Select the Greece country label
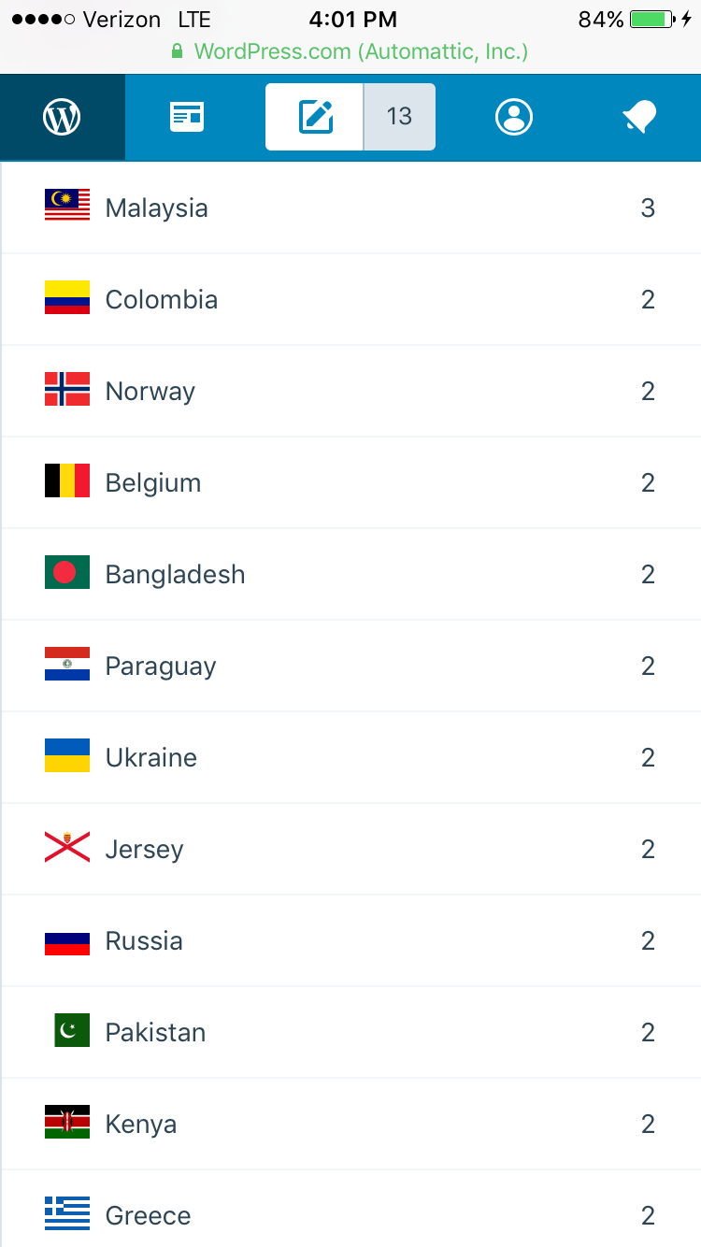This screenshot has height=1247, width=701. click(x=148, y=1215)
